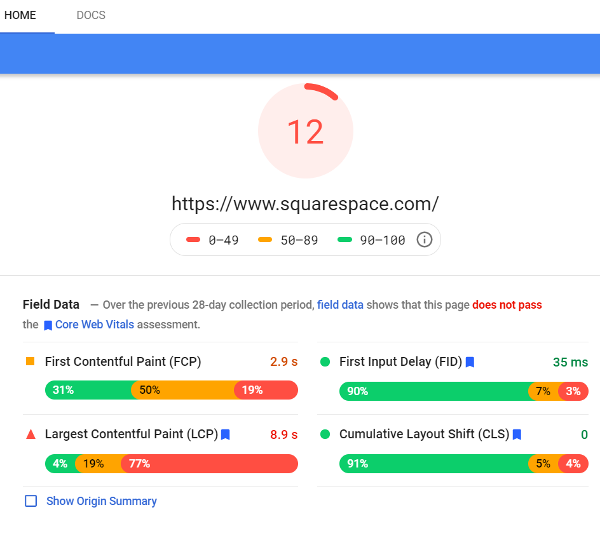Click the green 4% segment of the LCP bar

click(x=60, y=464)
